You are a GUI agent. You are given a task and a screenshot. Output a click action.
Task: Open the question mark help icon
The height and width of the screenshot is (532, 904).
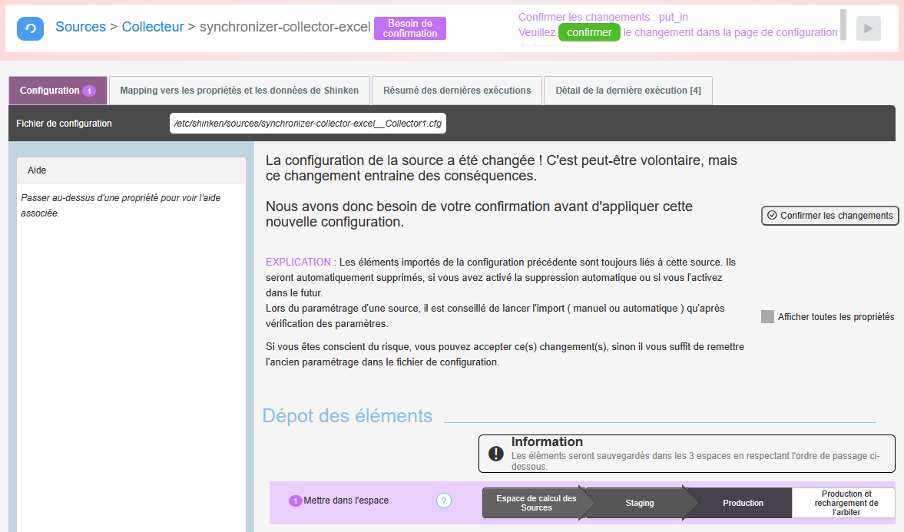click(444, 501)
